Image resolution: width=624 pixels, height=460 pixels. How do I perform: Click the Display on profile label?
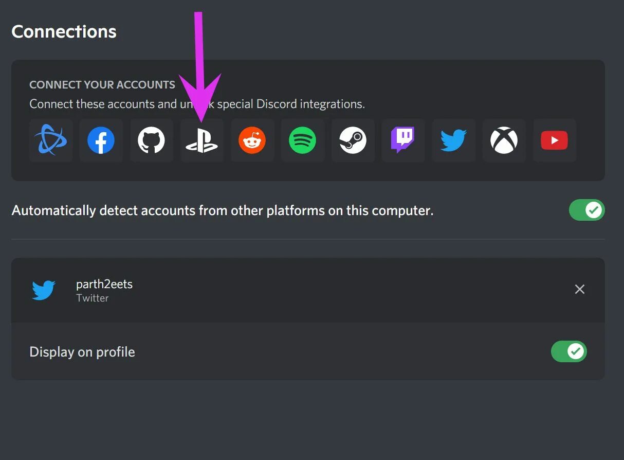[82, 352]
